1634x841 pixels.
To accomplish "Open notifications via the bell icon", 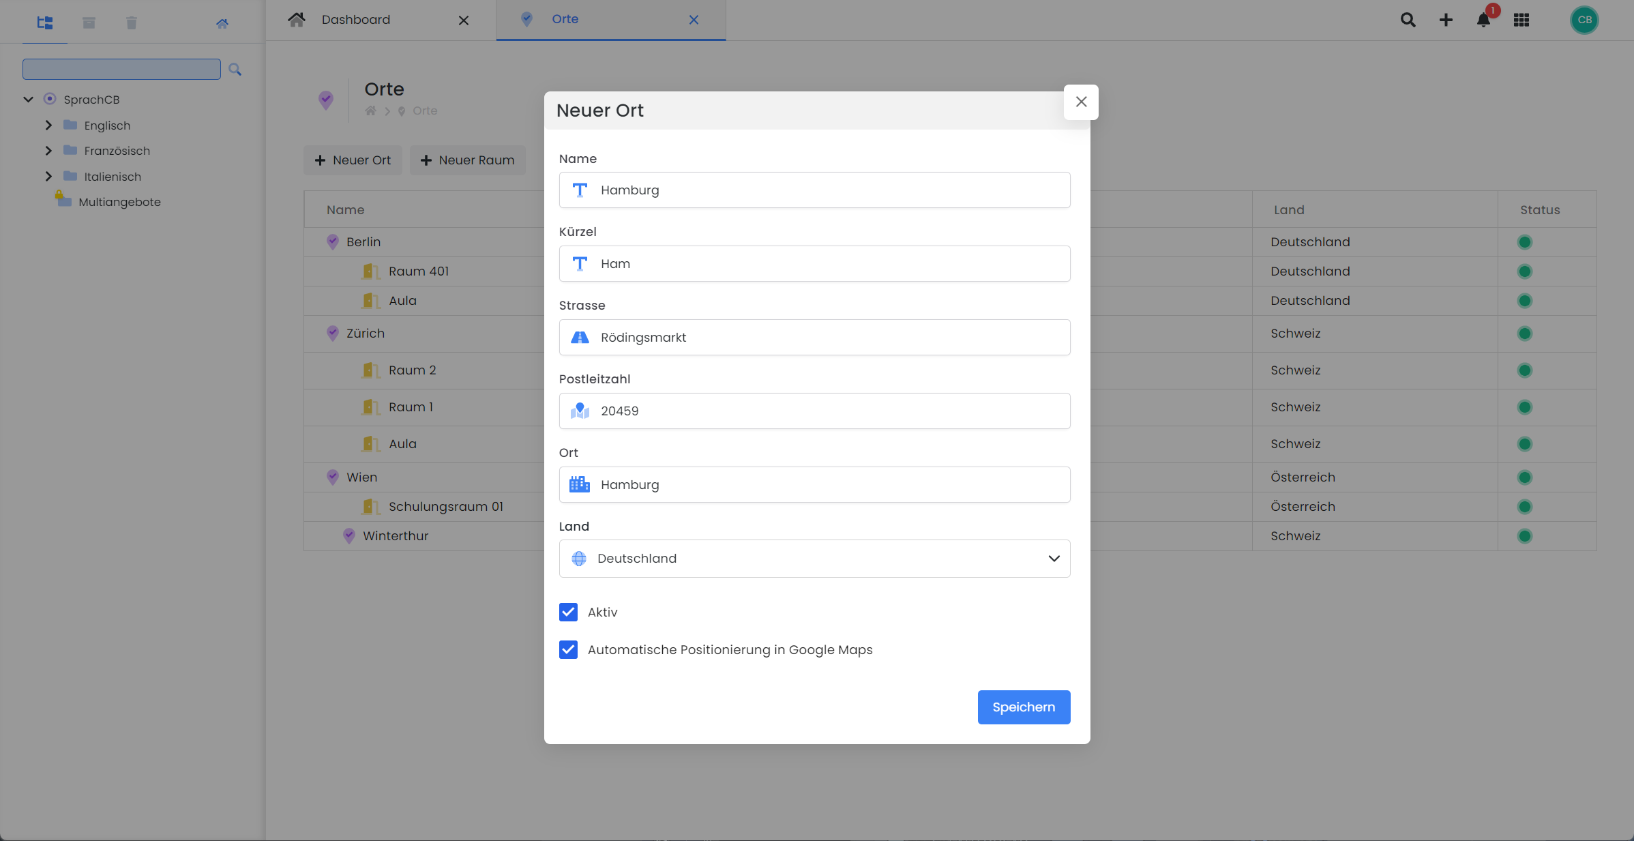I will pyautogui.click(x=1484, y=20).
